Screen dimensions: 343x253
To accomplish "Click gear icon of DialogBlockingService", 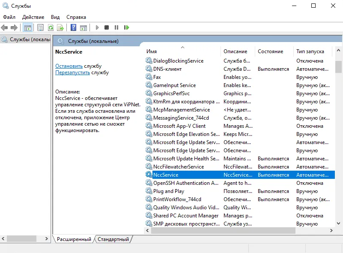I will (x=149, y=60).
